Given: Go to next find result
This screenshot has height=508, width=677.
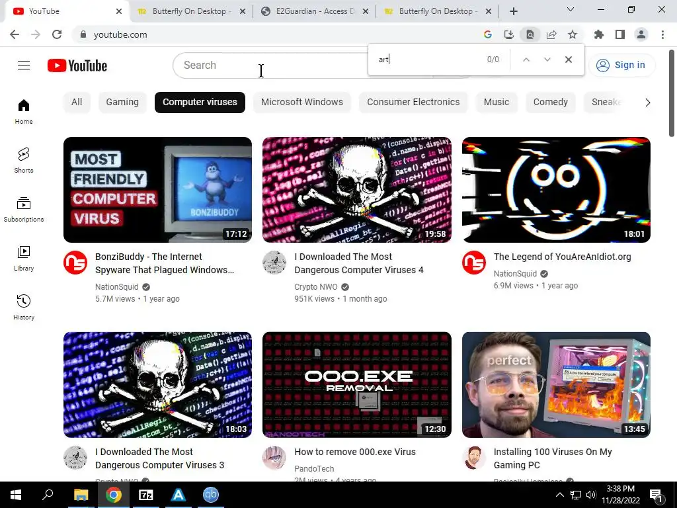Looking at the screenshot, I should [547, 60].
